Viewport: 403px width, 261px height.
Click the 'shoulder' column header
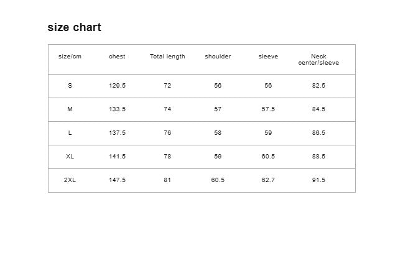[x=218, y=57]
